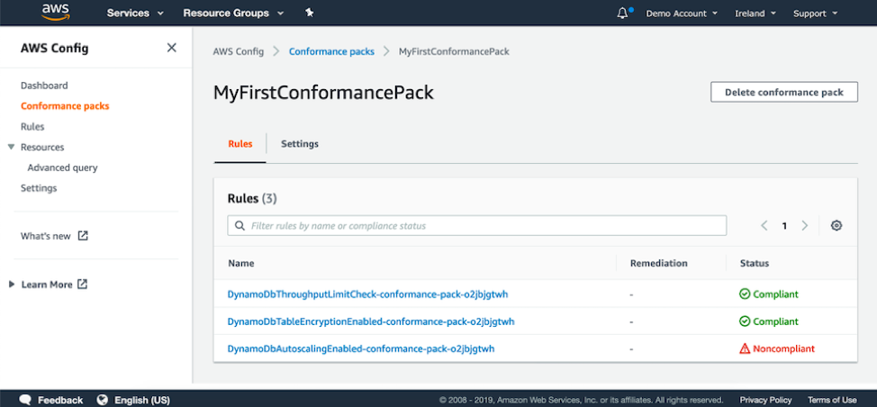Open Dashboard in the sidebar
This screenshot has width=877, height=407.
coord(44,86)
